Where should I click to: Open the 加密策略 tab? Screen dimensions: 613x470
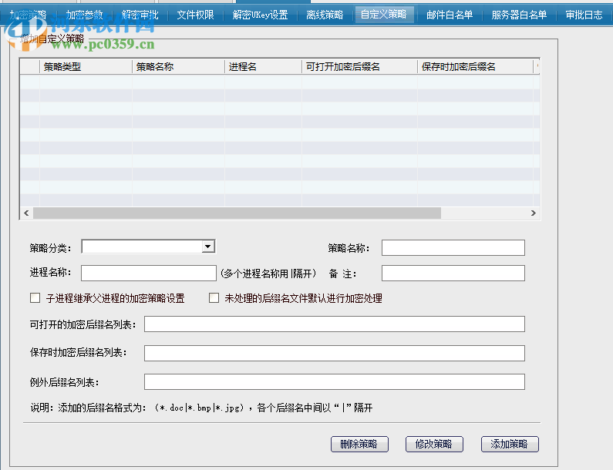29,15
